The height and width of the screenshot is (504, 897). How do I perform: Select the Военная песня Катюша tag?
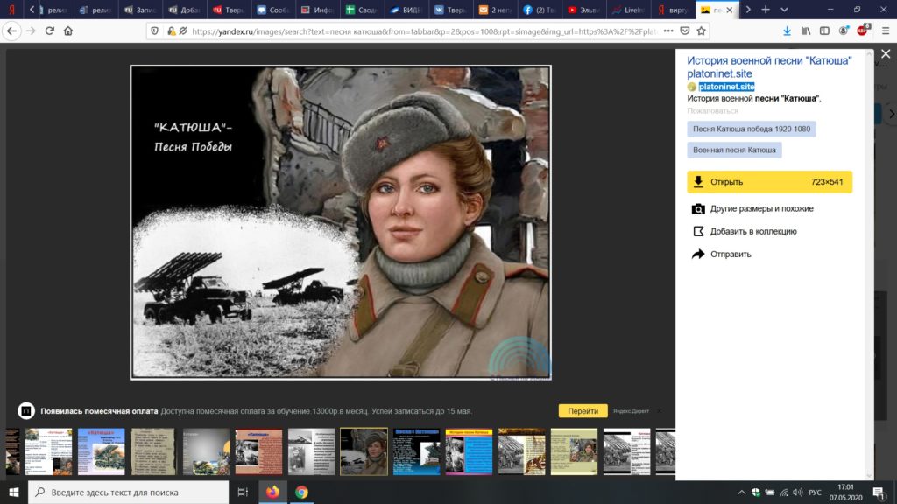coord(734,150)
